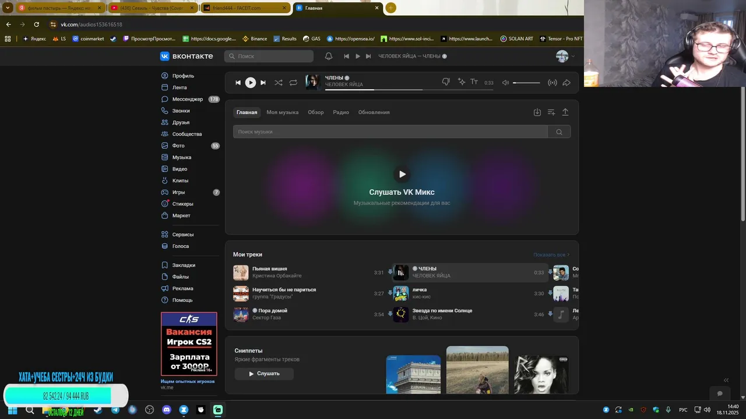The image size is (746, 419).
Task: Mute the player volume speaker icon
Action: [505, 83]
